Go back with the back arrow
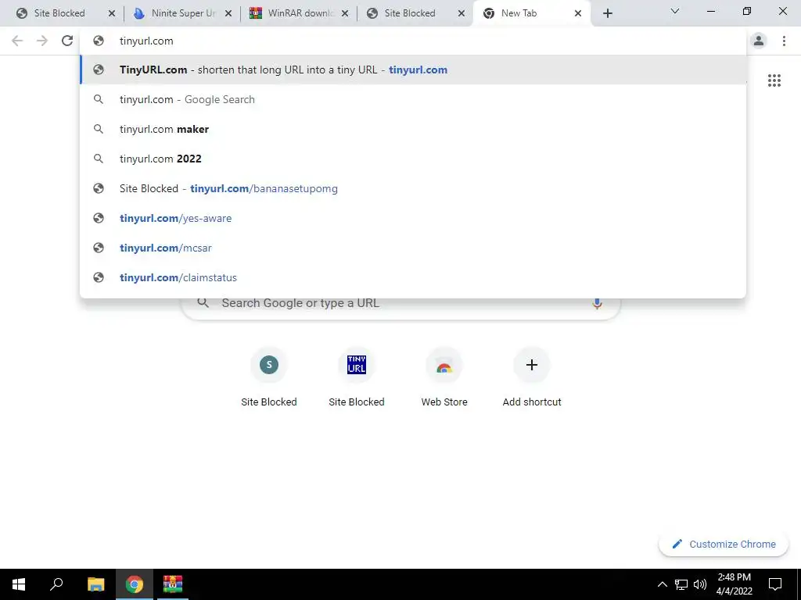Viewport: 801px width, 600px height. coord(17,41)
